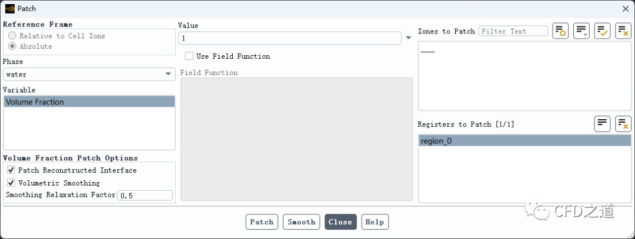The height and width of the screenshot is (239, 635).
Task: Select all zones using the checkmark list icon
Action: point(603,31)
